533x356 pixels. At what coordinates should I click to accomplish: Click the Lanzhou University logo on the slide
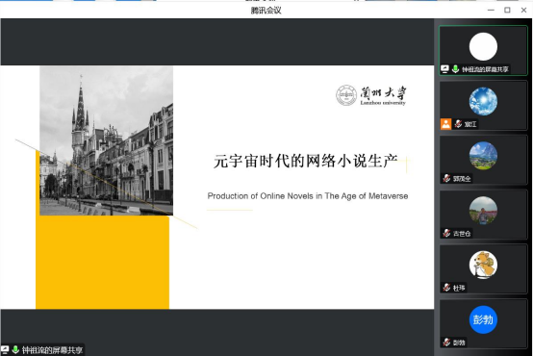pos(370,95)
